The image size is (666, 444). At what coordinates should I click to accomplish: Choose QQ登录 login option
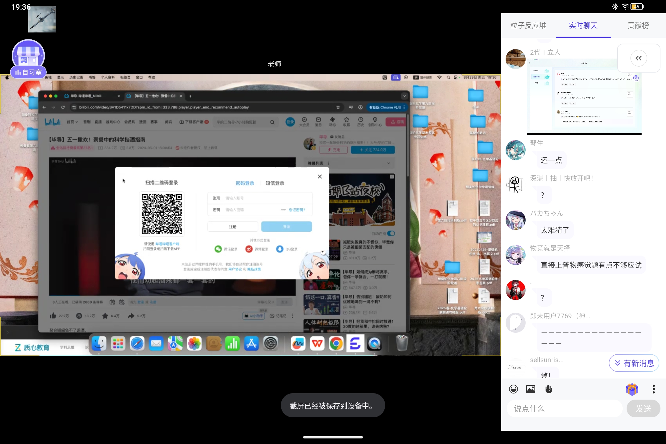[x=287, y=249]
